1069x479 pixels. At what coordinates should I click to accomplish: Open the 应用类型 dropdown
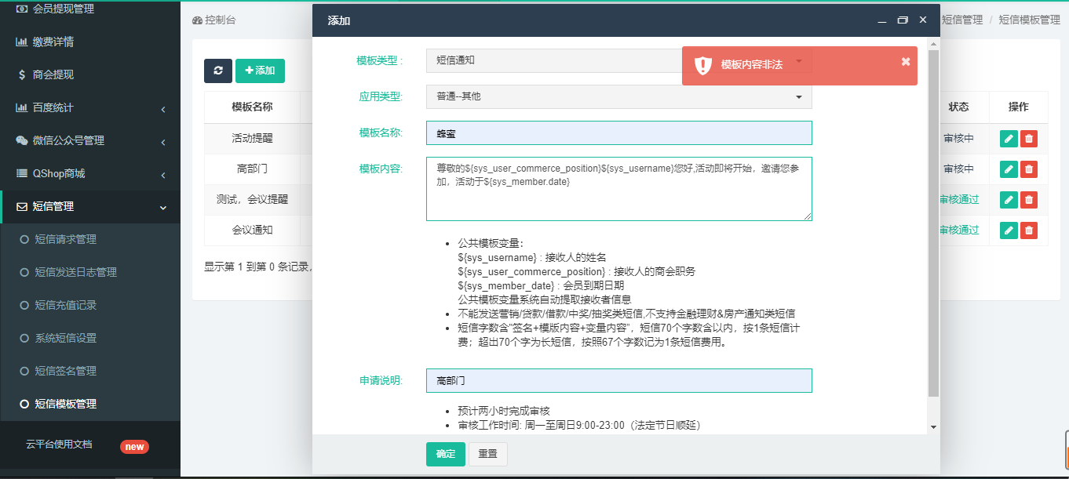tap(618, 96)
